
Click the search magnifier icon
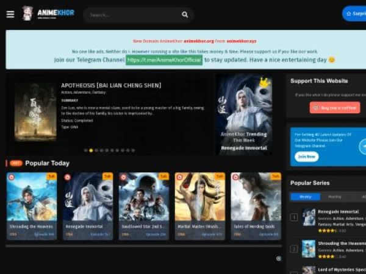[x=185, y=15]
